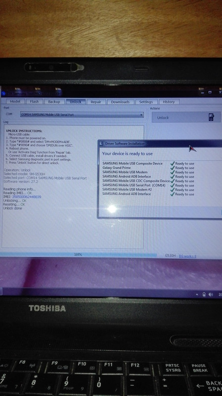Click the 'Operation: Unlock' log line
222x396 pixels.
click(x=17, y=170)
